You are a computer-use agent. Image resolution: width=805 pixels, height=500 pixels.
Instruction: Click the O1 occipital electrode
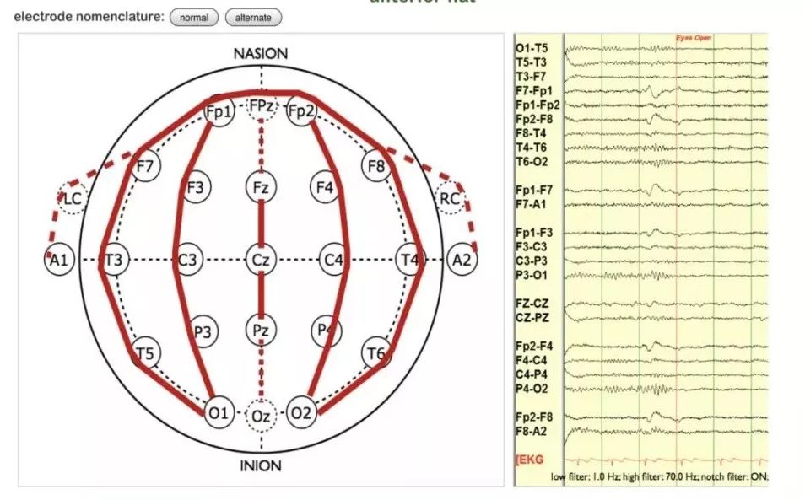[x=219, y=412]
